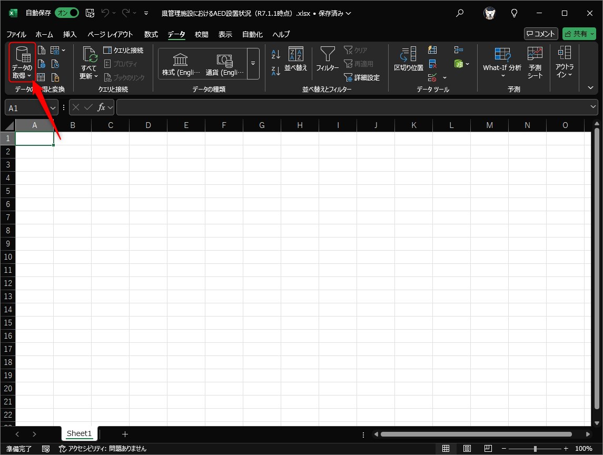Screen dimensions: 603x455
Task: Click the コメント comments button
Action: (x=541, y=34)
